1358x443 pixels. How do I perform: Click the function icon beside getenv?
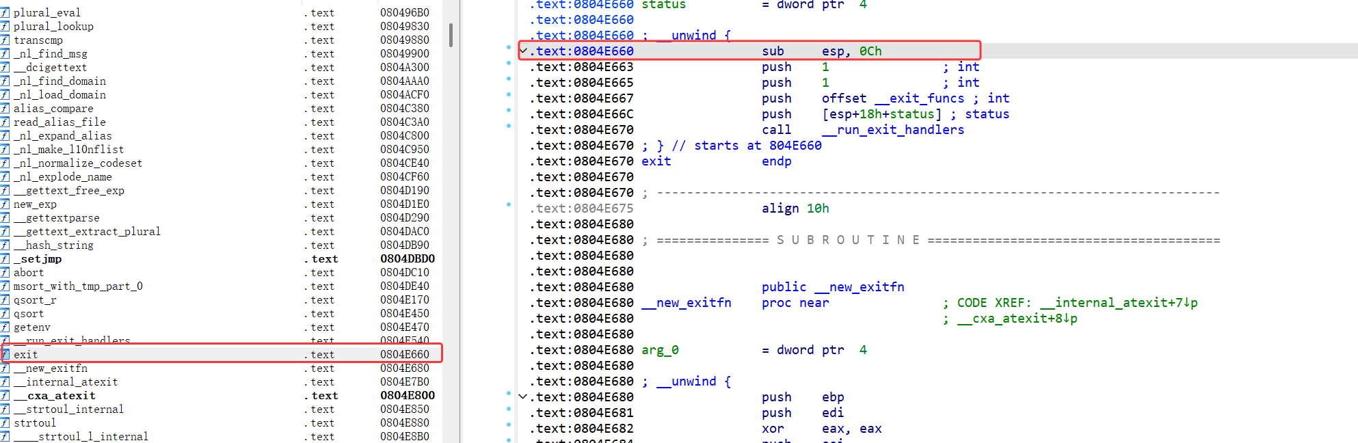(5, 327)
